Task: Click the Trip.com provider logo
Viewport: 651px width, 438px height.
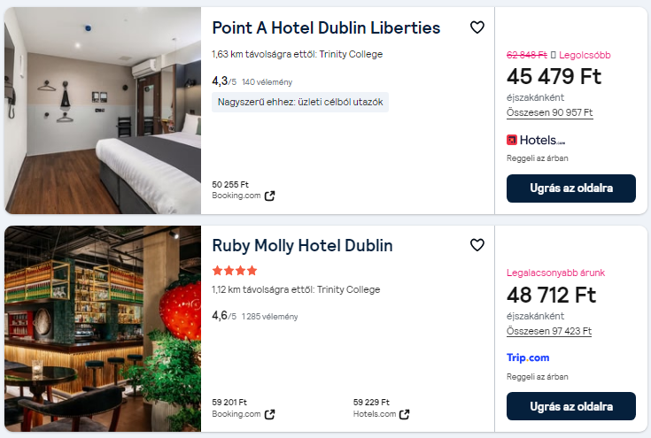Action: coord(528,357)
